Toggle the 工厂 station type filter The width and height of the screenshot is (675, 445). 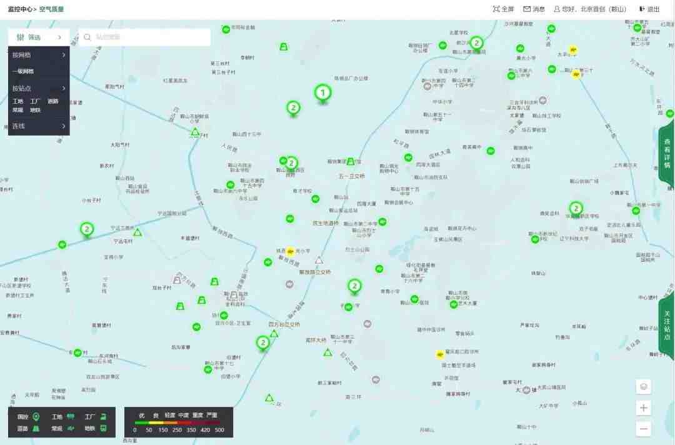pos(36,101)
